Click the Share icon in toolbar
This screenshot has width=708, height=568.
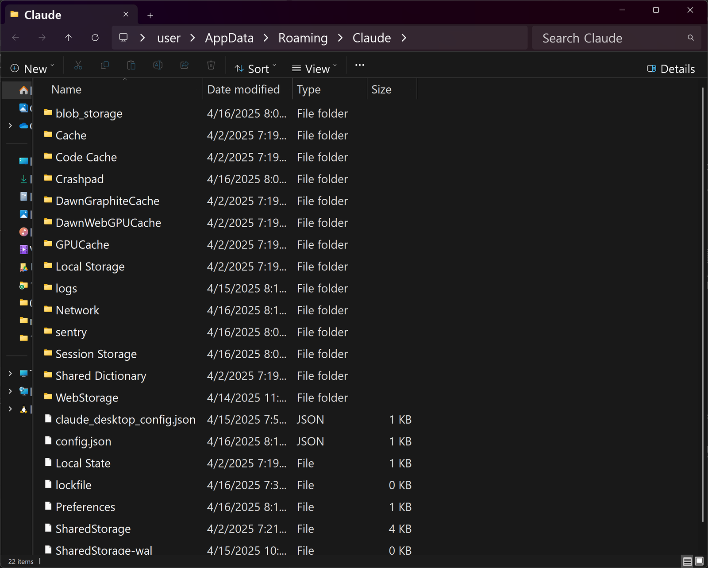click(x=185, y=66)
